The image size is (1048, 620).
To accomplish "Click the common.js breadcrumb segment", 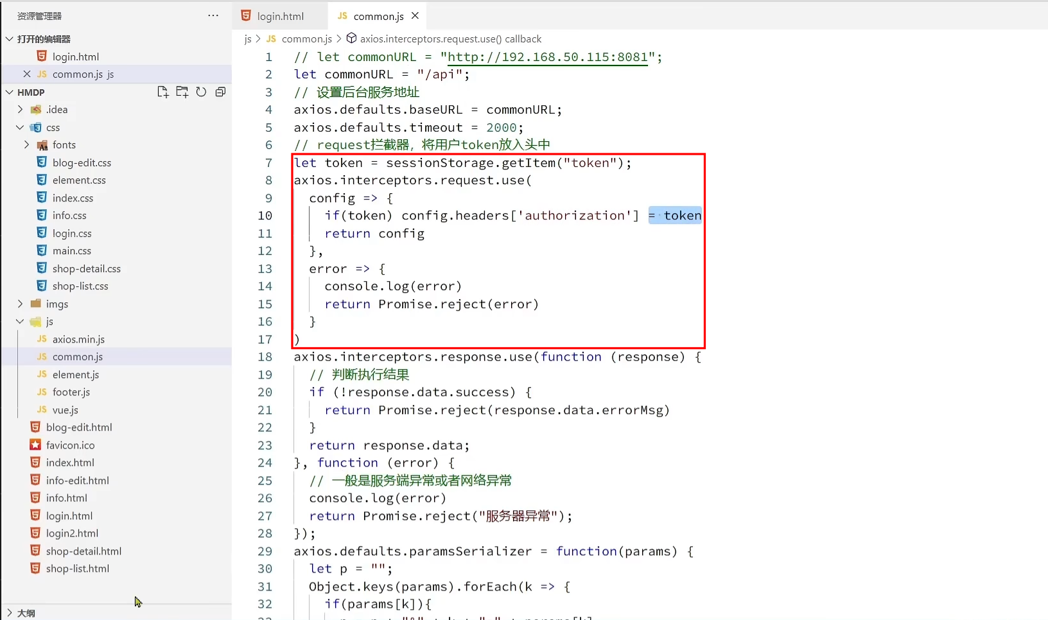I will click(x=306, y=39).
